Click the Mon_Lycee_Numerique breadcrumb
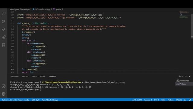The image size is (193, 109). point(20,9)
